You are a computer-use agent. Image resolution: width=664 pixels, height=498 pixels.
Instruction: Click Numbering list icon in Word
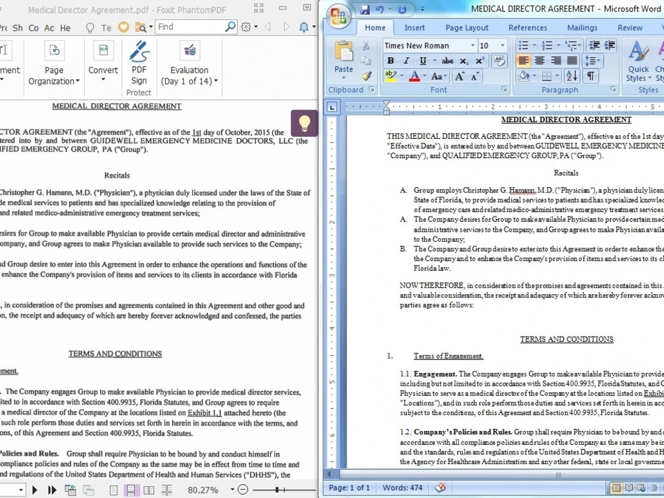tap(547, 45)
